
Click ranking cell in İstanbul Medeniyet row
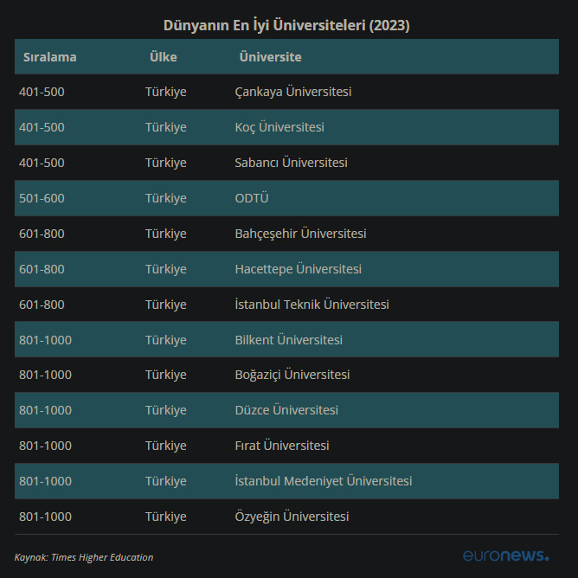pyautogui.click(x=45, y=481)
